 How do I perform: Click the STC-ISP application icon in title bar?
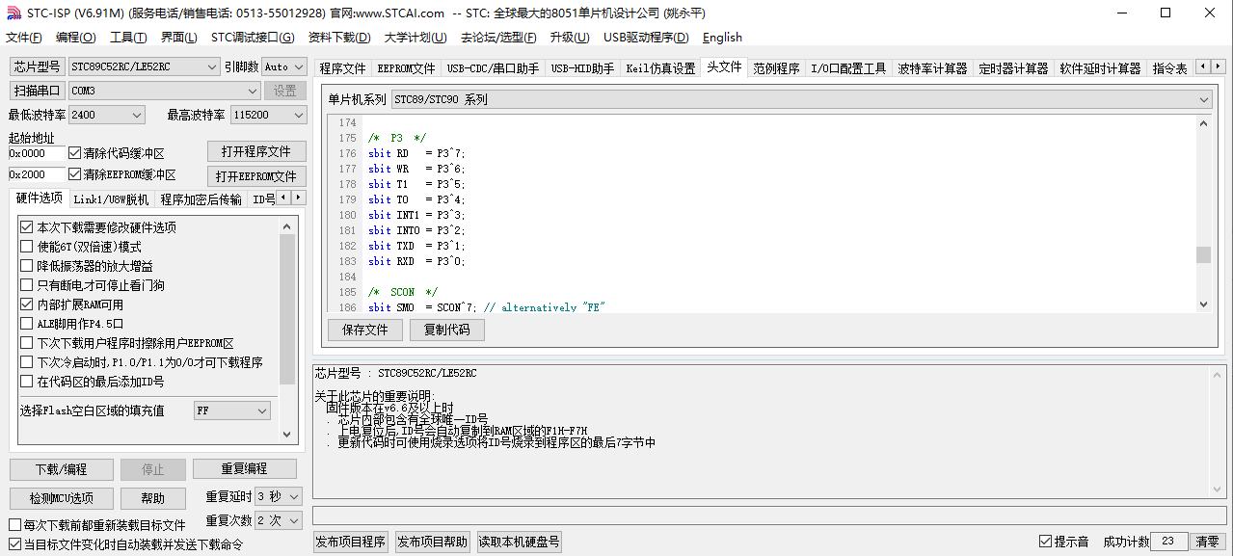13,13
